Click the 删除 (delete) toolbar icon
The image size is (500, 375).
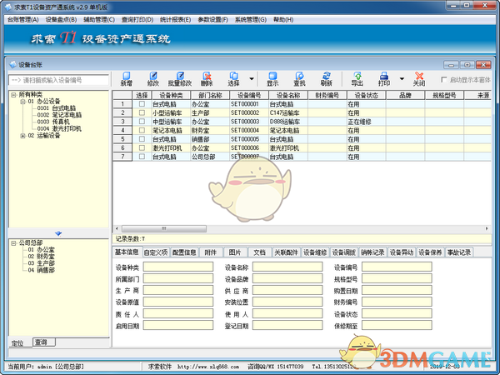(x=207, y=79)
